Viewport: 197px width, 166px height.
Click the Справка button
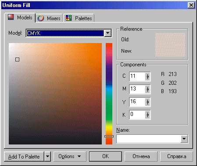pyautogui.click(x=176, y=156)
